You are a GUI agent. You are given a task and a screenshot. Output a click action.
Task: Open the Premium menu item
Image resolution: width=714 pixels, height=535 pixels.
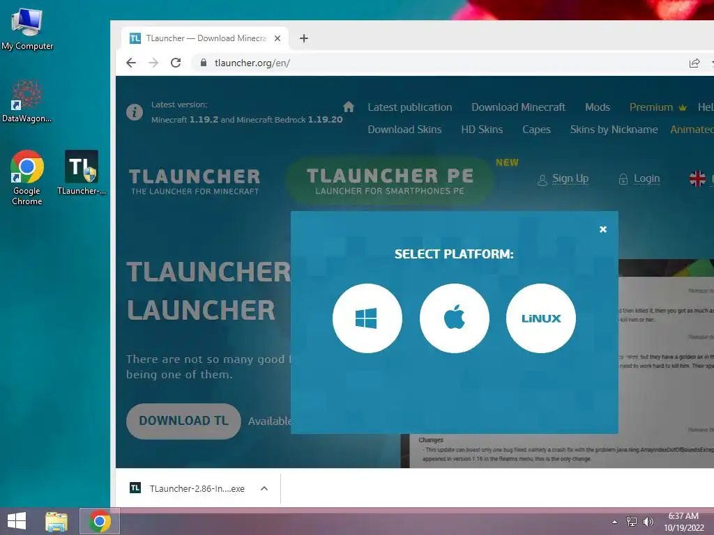(658, 107)
